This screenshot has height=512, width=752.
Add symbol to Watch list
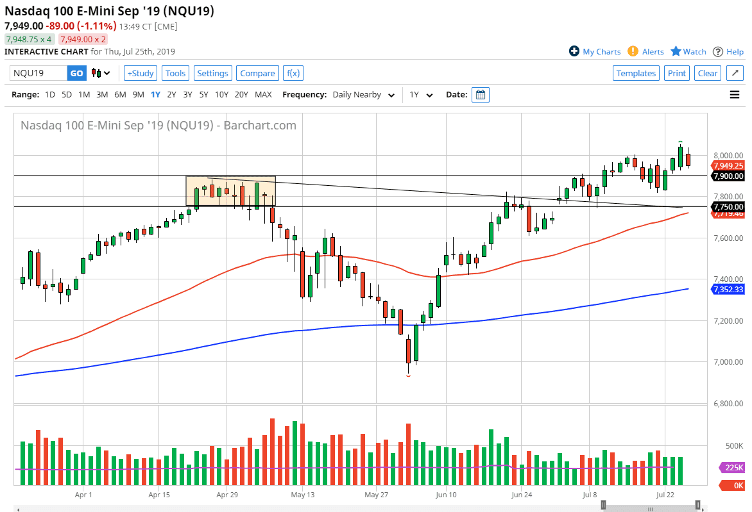(x=688, y=52)
